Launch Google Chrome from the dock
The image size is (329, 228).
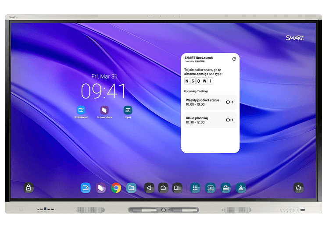pos(116,188)
